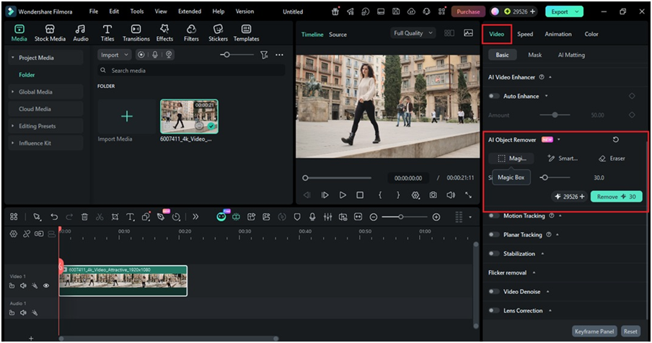Click the preview volume speaker icon
This screenshot has height=343, width=652.
pyautogui.click(x=451, y=195)
